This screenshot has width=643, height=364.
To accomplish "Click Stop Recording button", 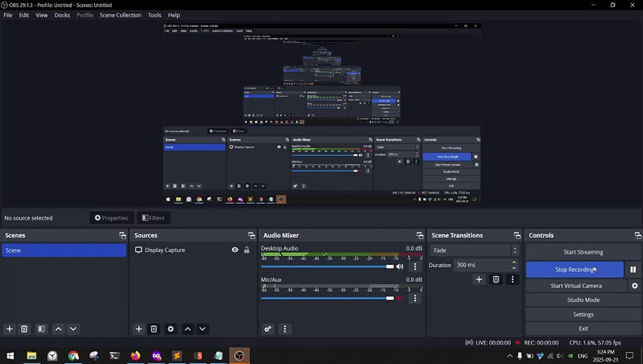I will [575, 269].
